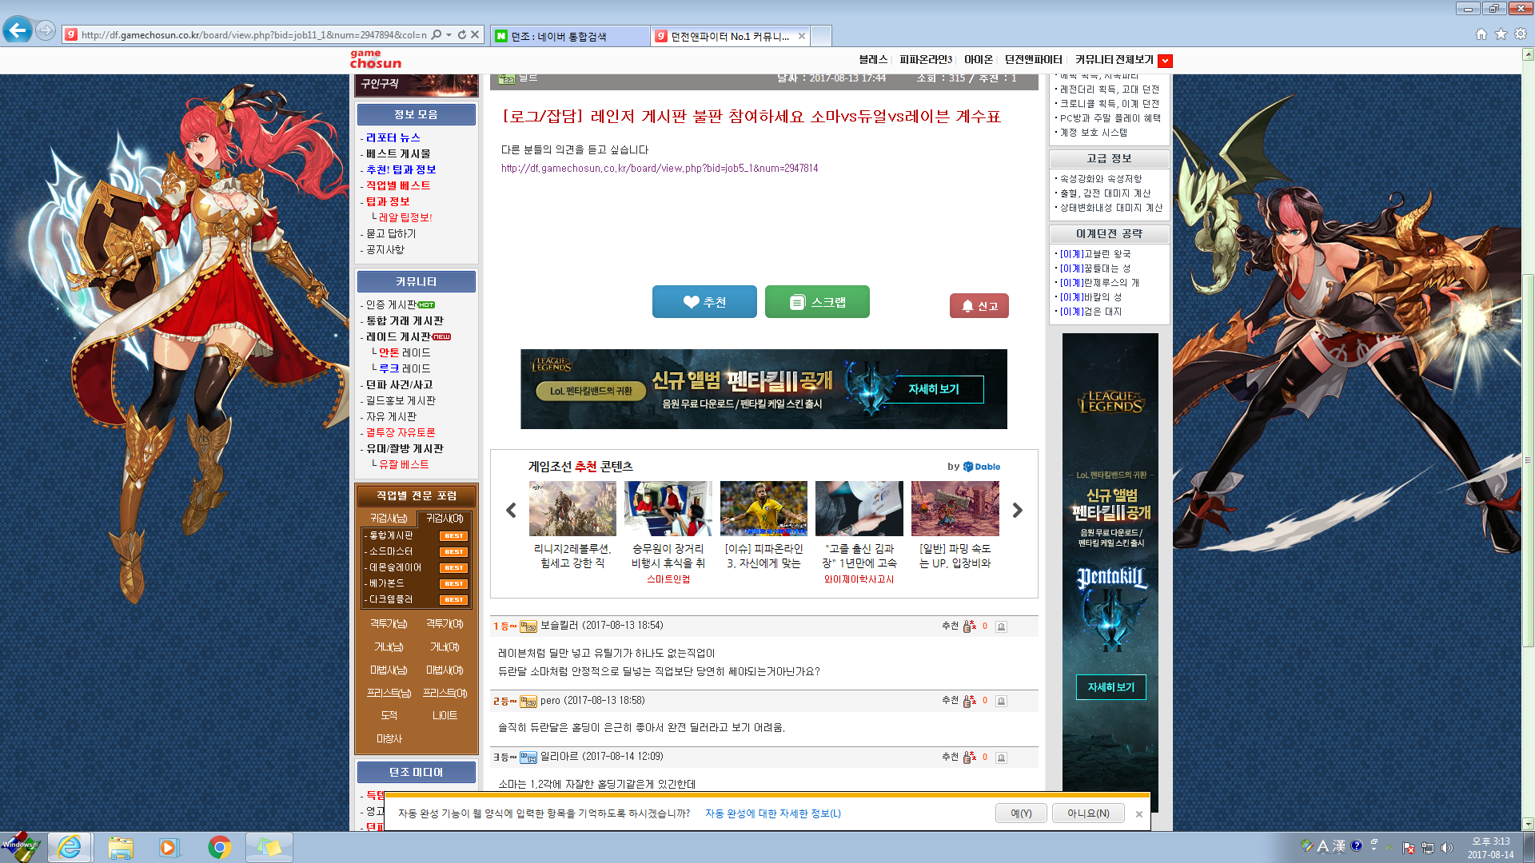The height and width of the screenshot is (863, 1535).
Task: Click report siren icon on pero's comment
Action: click(x=1001, y=702)
